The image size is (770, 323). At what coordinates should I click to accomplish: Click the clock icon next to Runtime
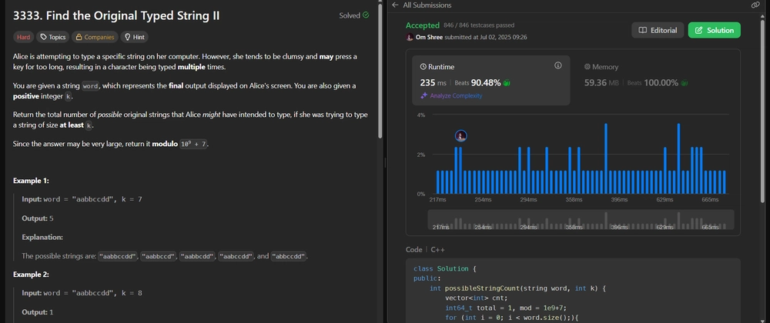(x=423, y=67)
